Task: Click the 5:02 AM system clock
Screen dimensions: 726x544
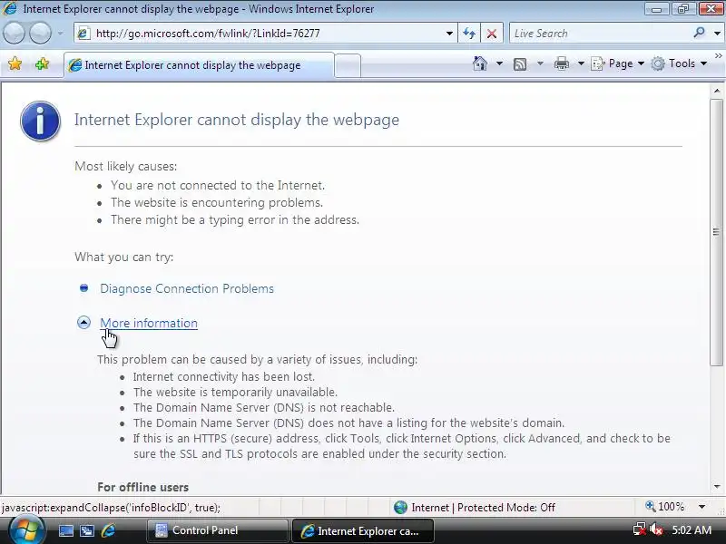Action: coord(692,530)
